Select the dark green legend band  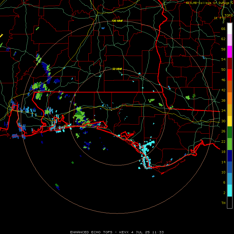(230, 132)
